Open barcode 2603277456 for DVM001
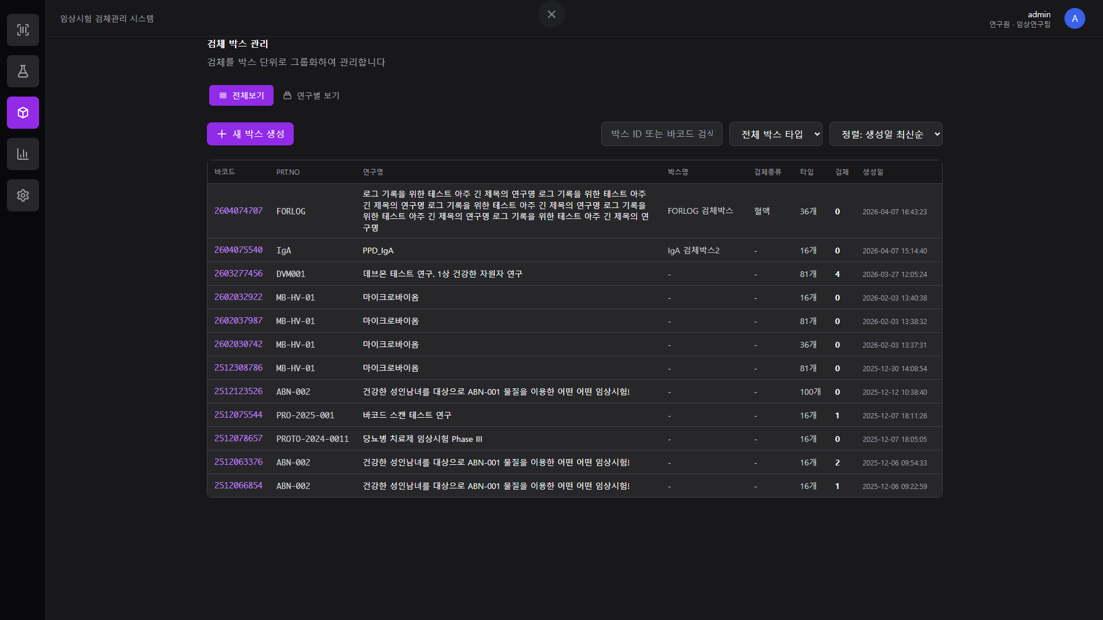This screenshot has height=620, width=1103. (238, 274)
